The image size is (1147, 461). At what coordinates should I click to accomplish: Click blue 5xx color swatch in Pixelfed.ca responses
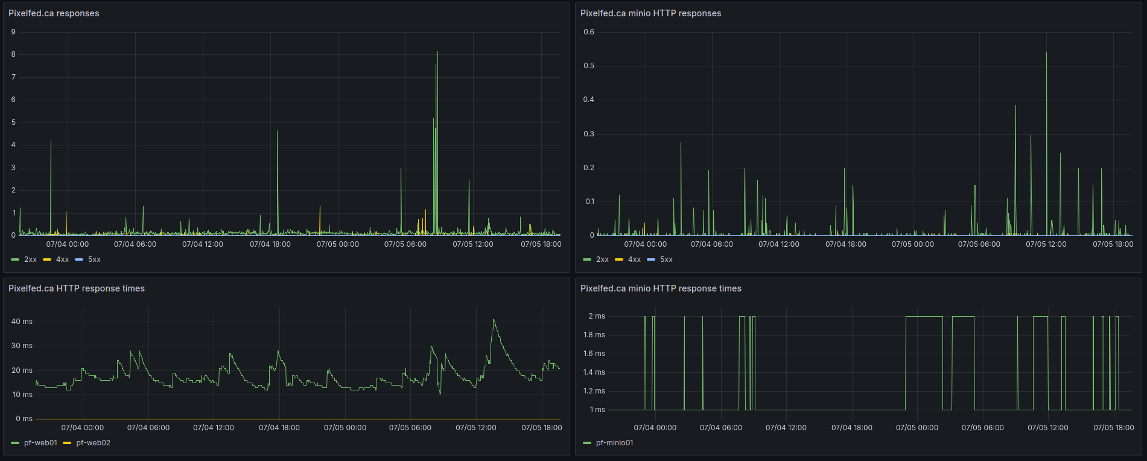tap(79, 259)
